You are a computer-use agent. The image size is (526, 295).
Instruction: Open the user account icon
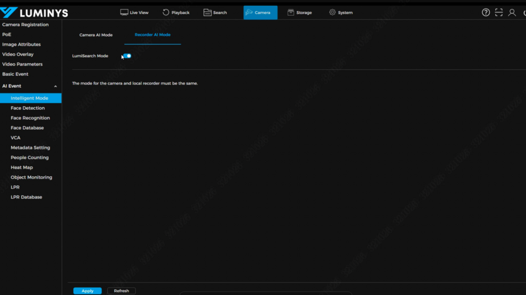click(x=512, y=13)
